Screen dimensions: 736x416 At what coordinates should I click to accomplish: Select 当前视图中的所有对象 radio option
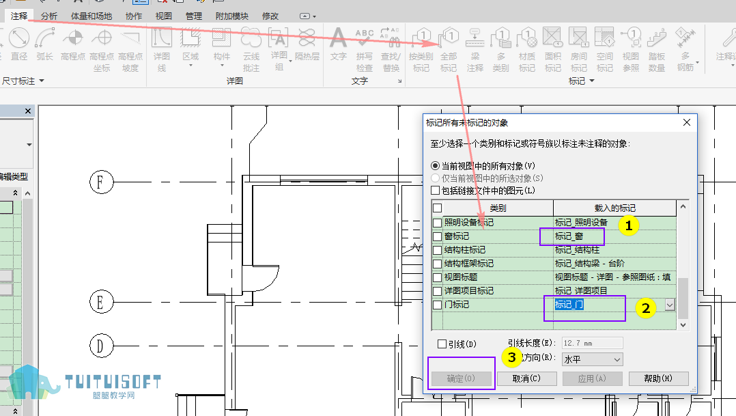435,166
